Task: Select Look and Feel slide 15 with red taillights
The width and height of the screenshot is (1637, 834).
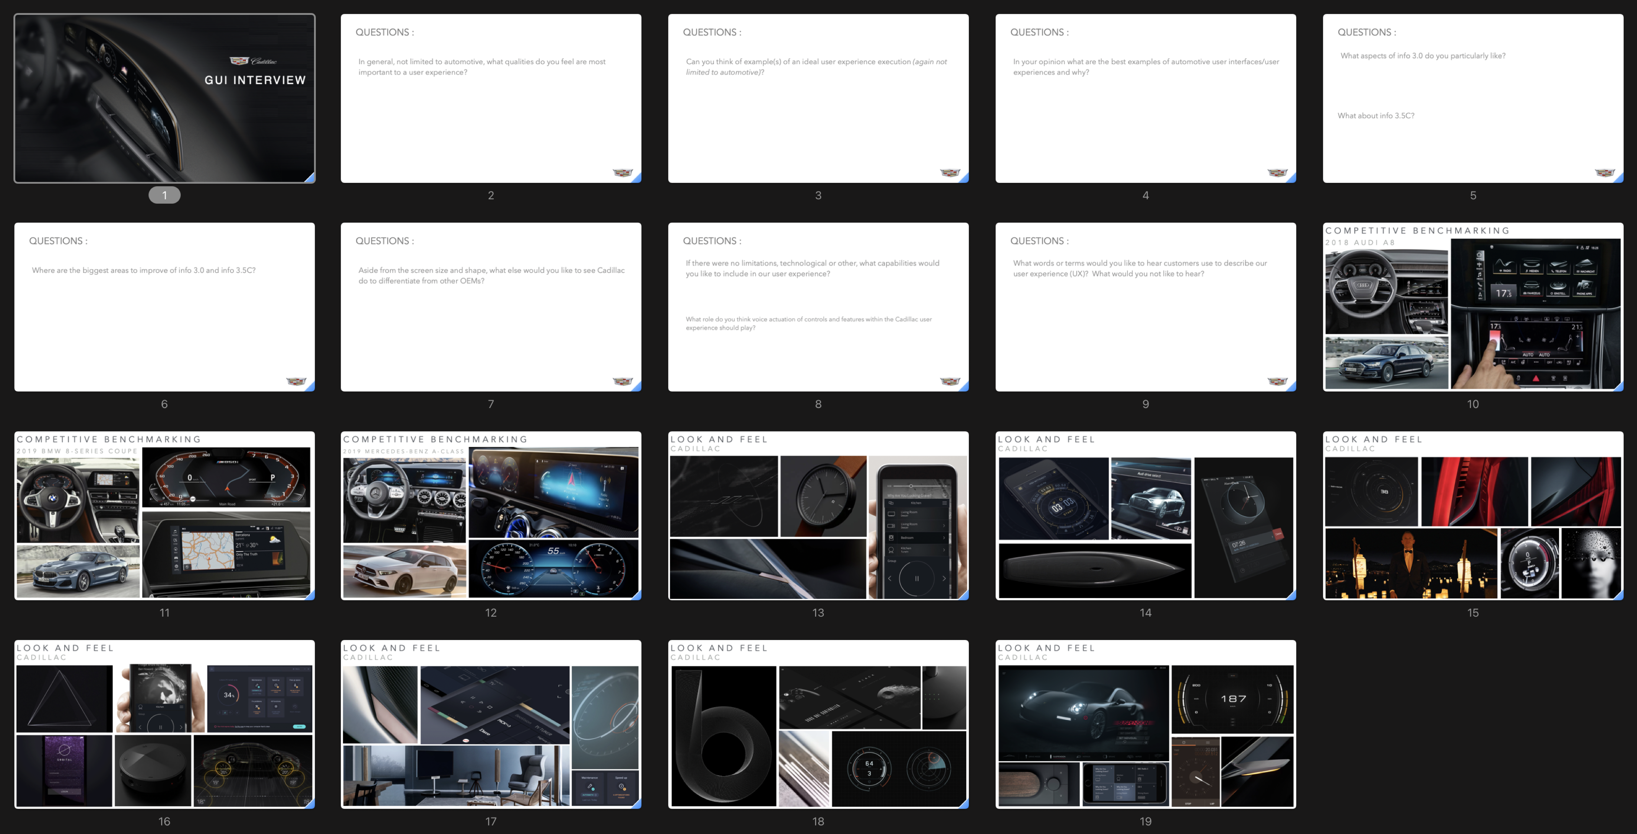Action: click(1473, 515)
